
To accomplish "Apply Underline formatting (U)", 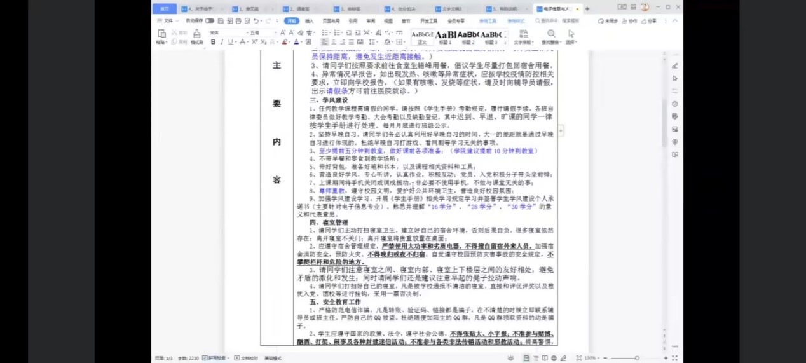I will (x=231, y=42).
